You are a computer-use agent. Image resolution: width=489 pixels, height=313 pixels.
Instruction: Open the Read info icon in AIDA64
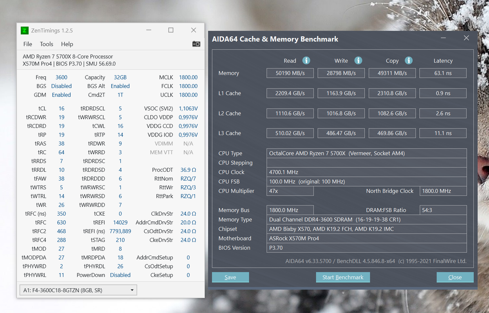coord(306,61)
